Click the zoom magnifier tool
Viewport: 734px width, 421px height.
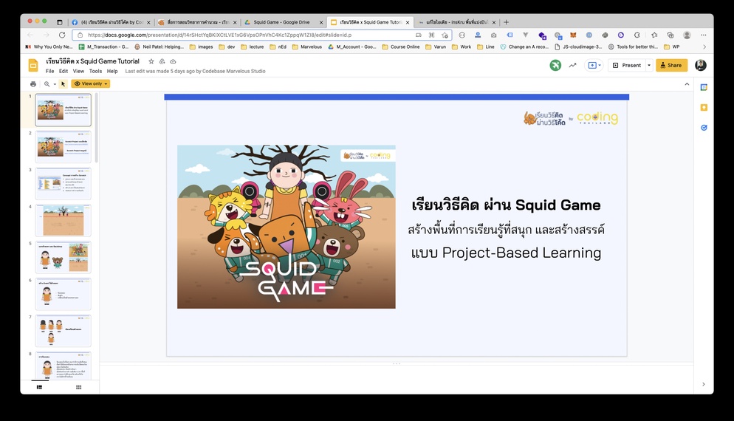click(x=47, y=83)
